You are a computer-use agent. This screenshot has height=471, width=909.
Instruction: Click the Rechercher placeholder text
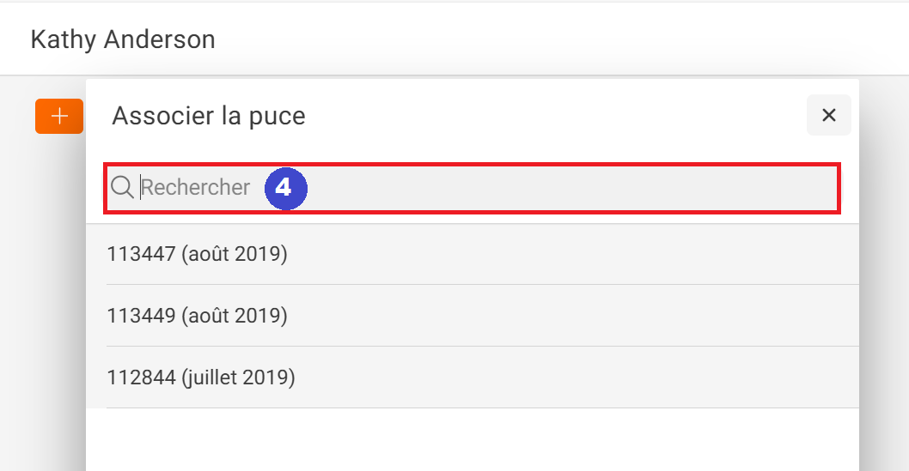coord(195,188)
